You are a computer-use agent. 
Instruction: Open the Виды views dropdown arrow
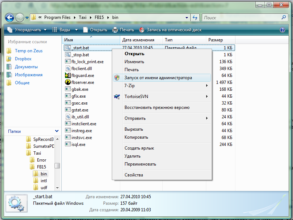[x=76, y=30]
